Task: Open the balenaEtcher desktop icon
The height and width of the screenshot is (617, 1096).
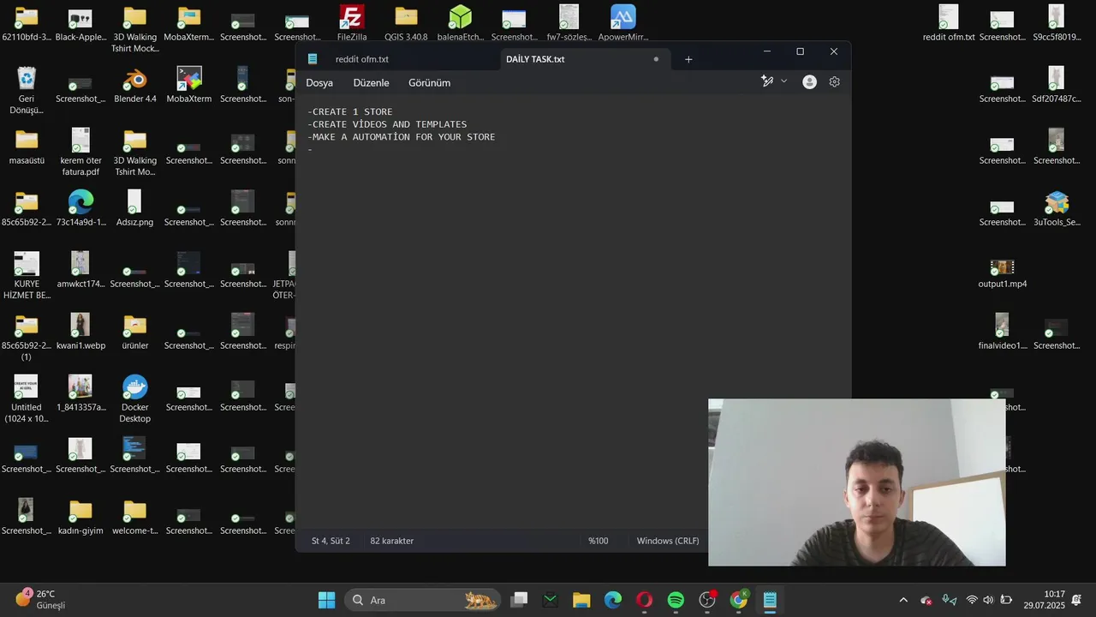Action: [x=461, y=23]
